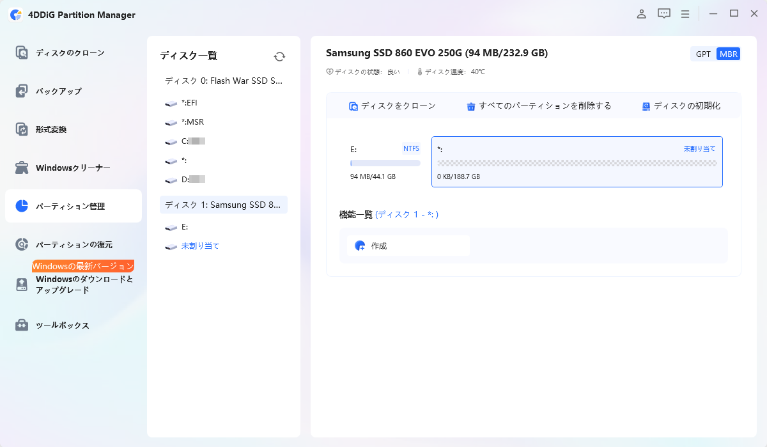Click the Windows cleaner sidebar icon
This screenshot has height=447, width=767.
[22, 168]
